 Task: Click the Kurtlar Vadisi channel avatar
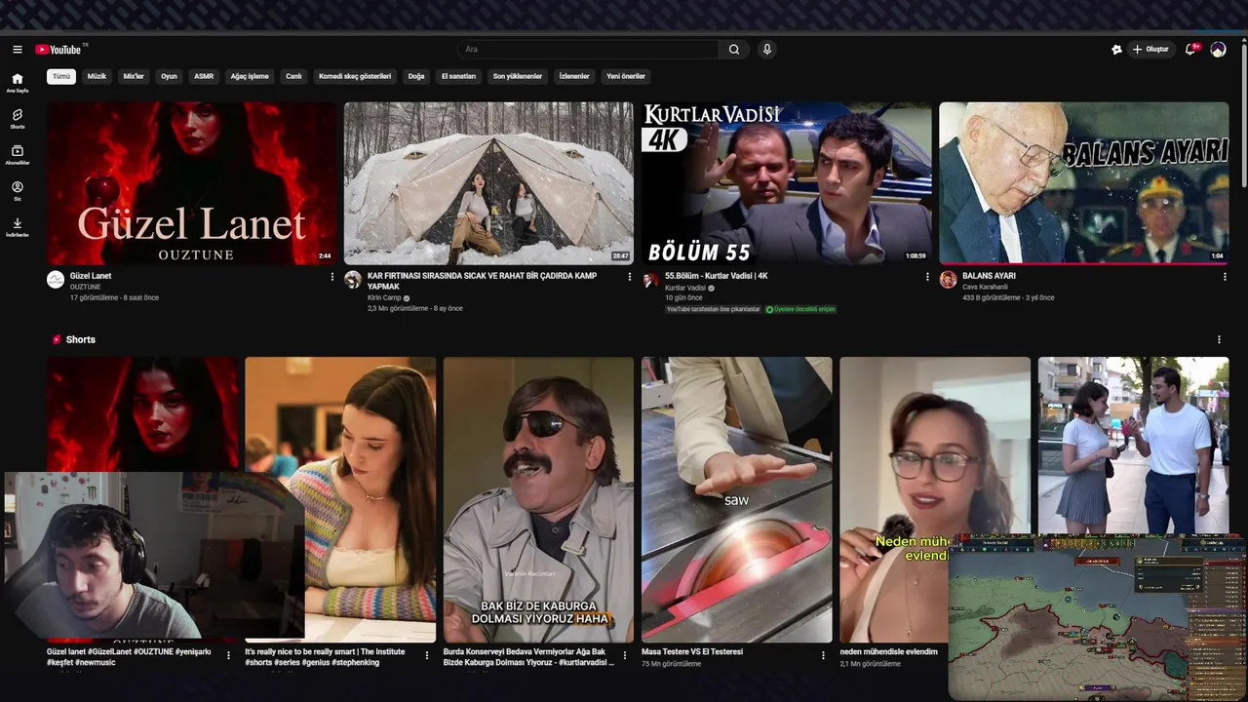click(650, 280)
